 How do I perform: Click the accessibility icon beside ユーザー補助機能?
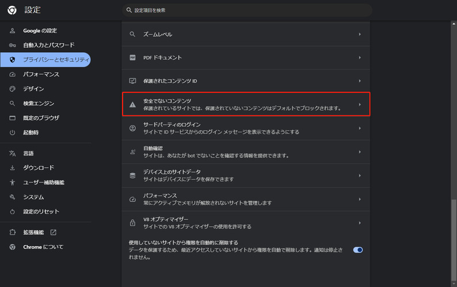pyautogui.click(x=12, y=183)
